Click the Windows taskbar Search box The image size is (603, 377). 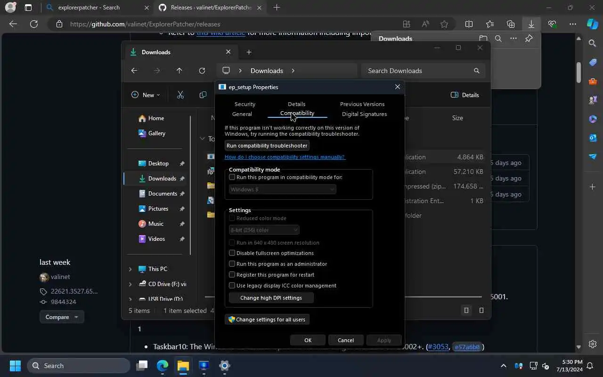click(x=78, y=366)
